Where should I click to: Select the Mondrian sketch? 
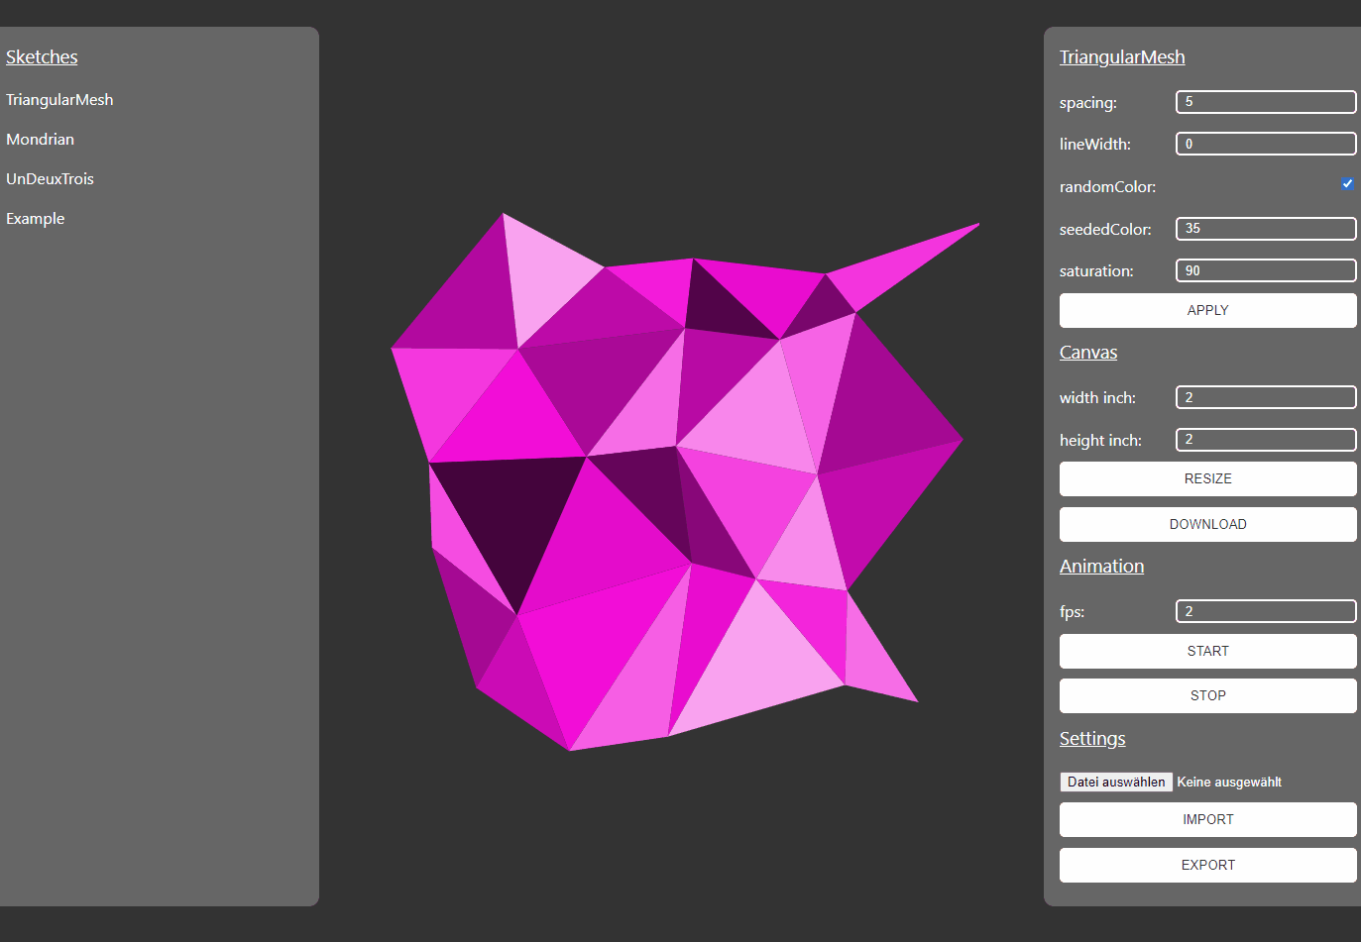click(40, 139)
